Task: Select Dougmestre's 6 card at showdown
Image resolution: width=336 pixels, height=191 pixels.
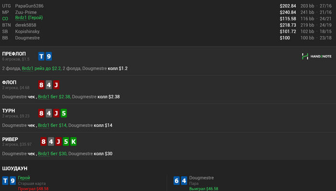Action: (x=177, y=180)
